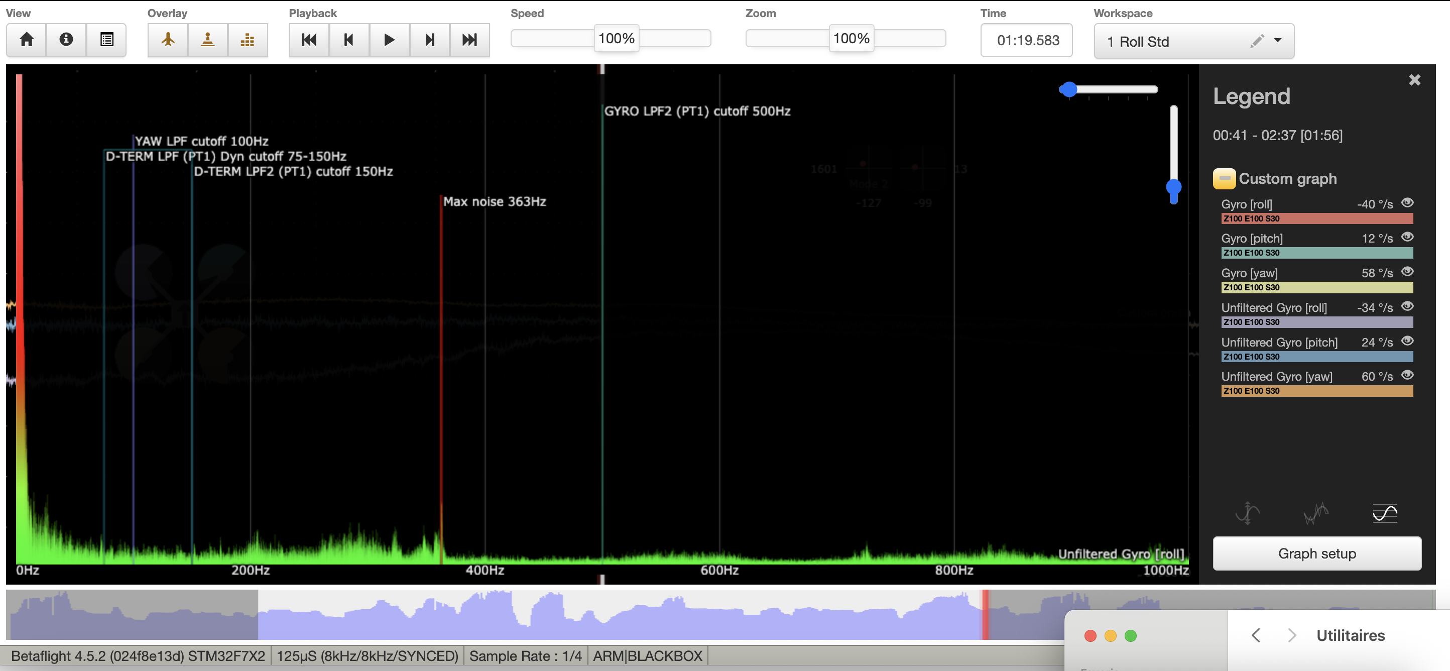
Task: Open the log info icon
Action: 66,40
